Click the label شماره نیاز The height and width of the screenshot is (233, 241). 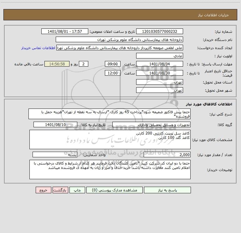point(223,32)
